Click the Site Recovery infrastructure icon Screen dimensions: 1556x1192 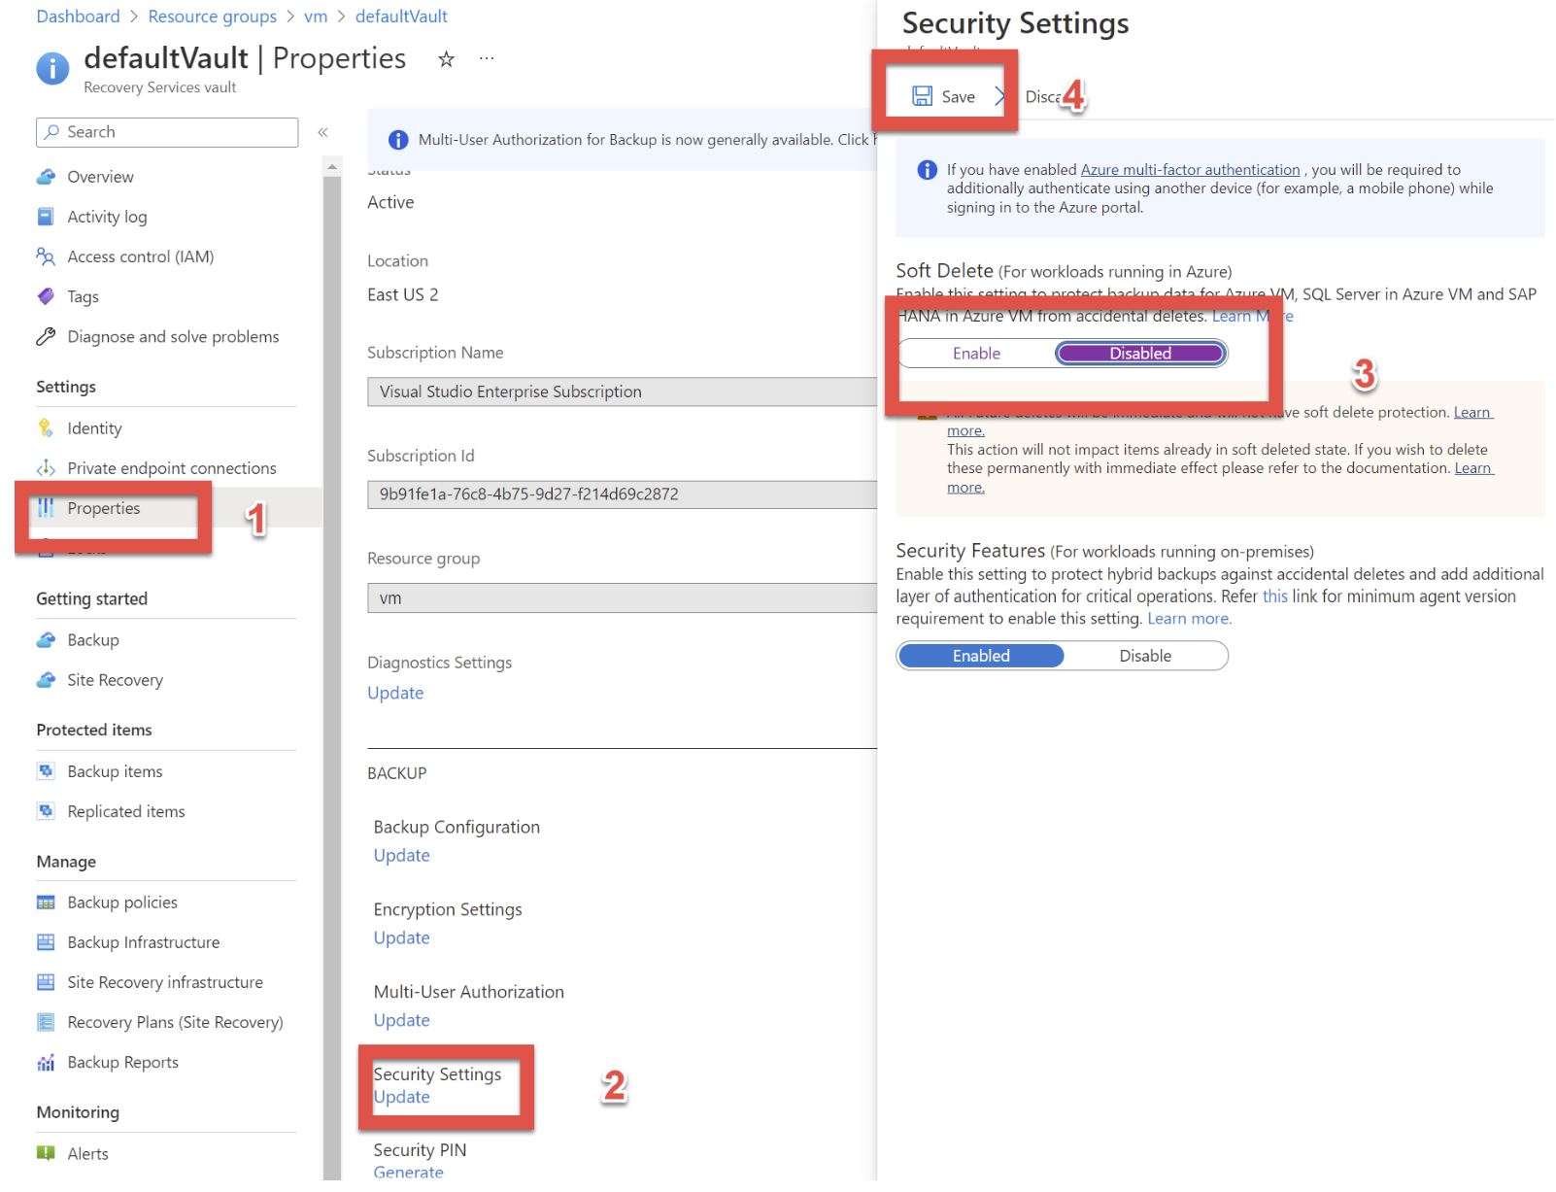tap(46, 982)
